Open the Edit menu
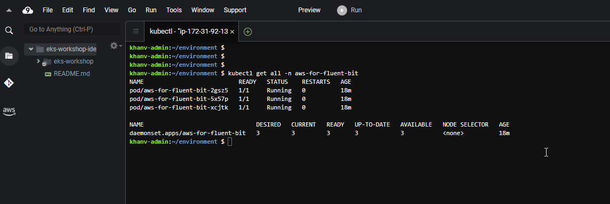The width and height of the screenshot is (610, 204). [x=68, y=10]
